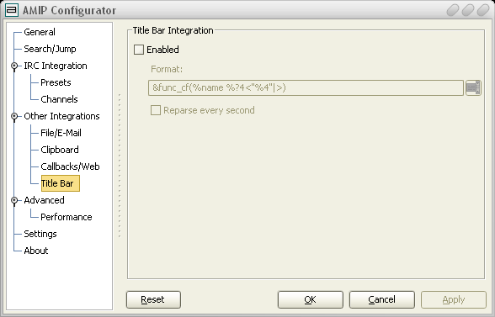Collapse the Advanced tree node

click(14, 200)
